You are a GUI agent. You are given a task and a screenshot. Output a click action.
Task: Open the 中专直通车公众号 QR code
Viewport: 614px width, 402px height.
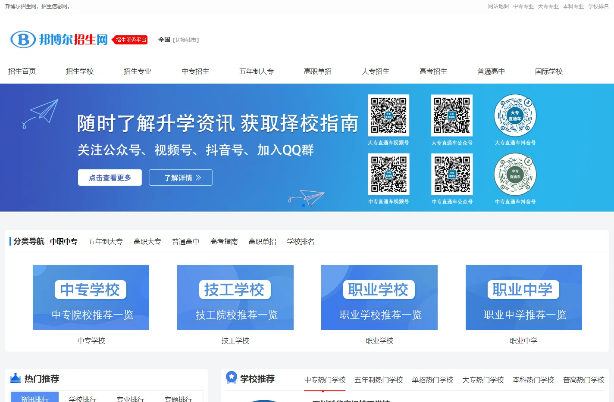pyautogui.click(x=452, y=175)
